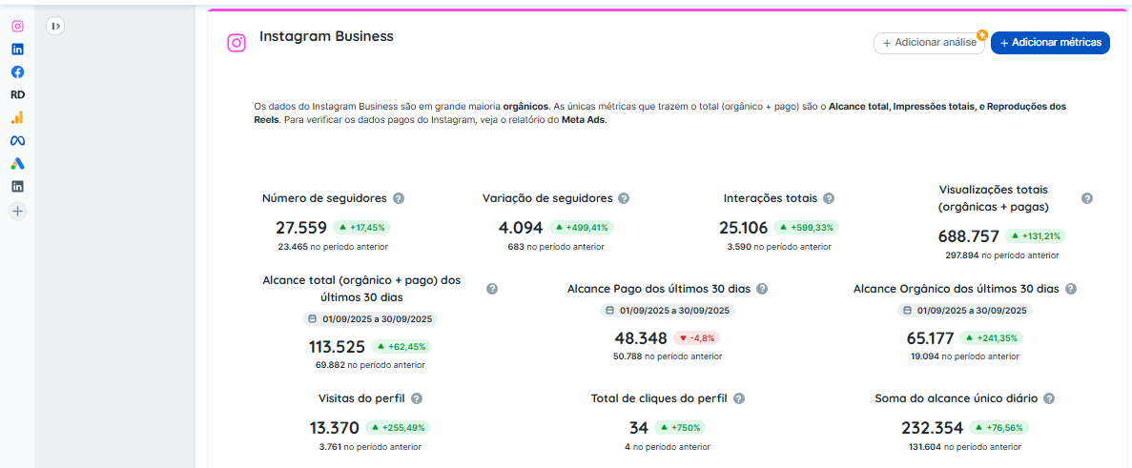This screenshot has height=468, width=1132.
Task: Open date range under Alcance Orgânico
Action: [964, 311]
